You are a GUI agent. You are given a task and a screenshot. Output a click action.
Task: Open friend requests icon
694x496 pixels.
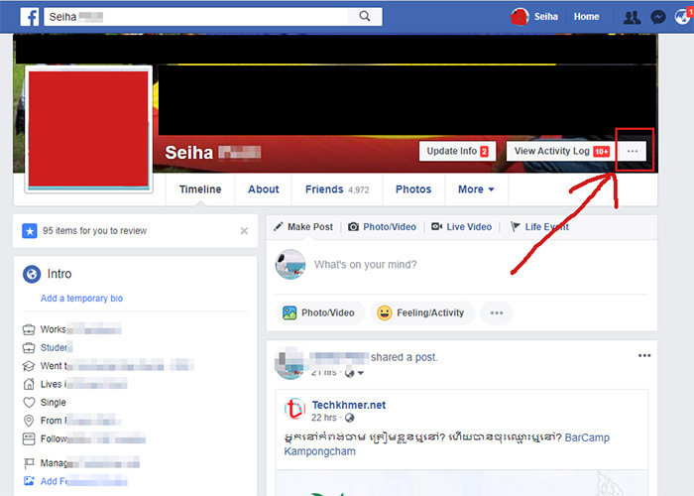(632, 17)
